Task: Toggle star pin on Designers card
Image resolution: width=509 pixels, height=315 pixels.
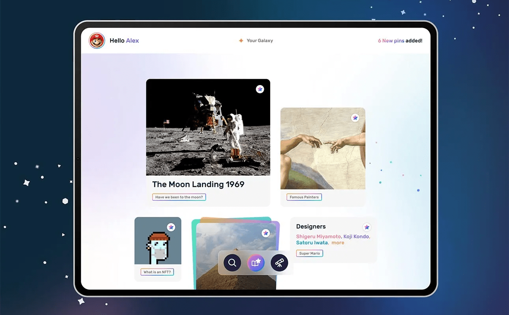Action: pos(367,227)
